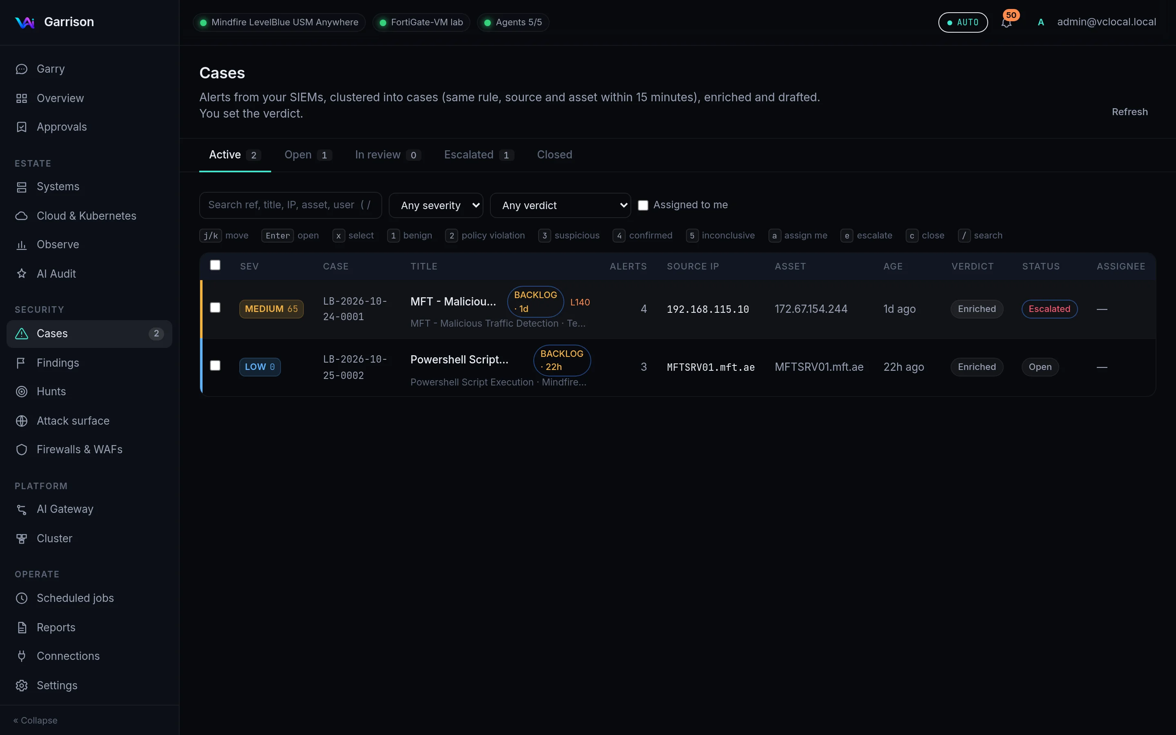Click the admin avatar letter A

coord(1040,22)
